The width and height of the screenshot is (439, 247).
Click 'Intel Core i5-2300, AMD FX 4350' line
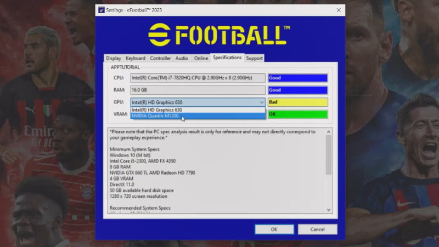[x=143, y=161]
